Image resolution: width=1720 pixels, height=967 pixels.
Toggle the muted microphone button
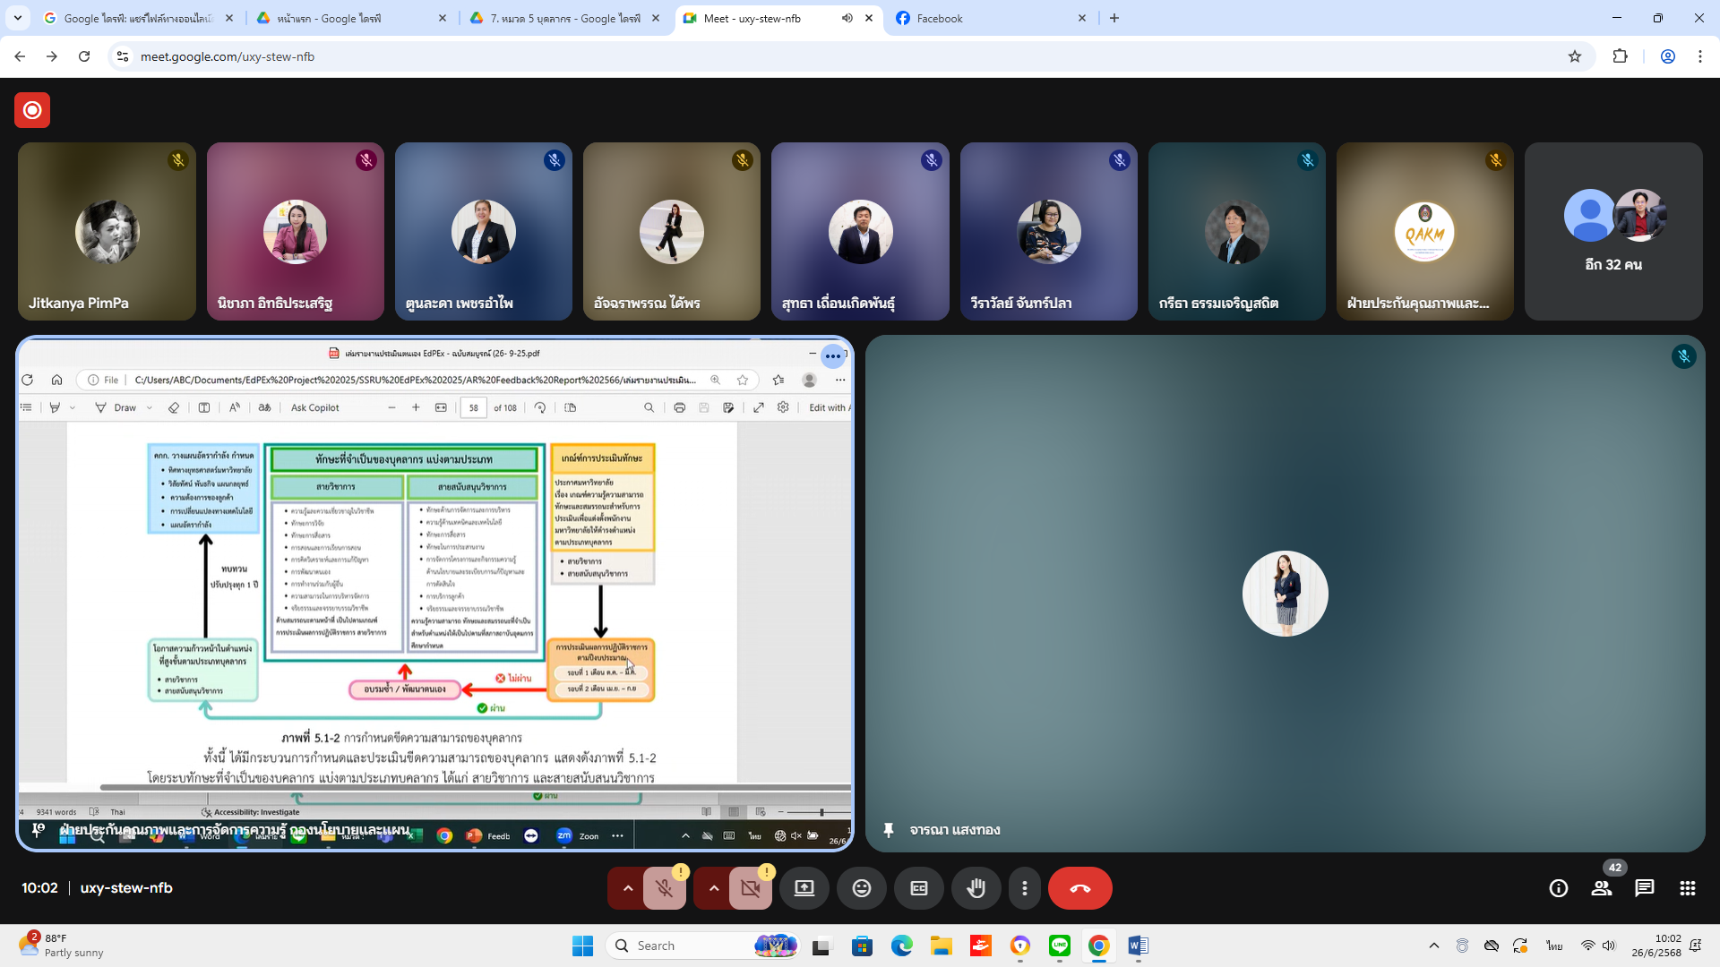pos(664,888)
